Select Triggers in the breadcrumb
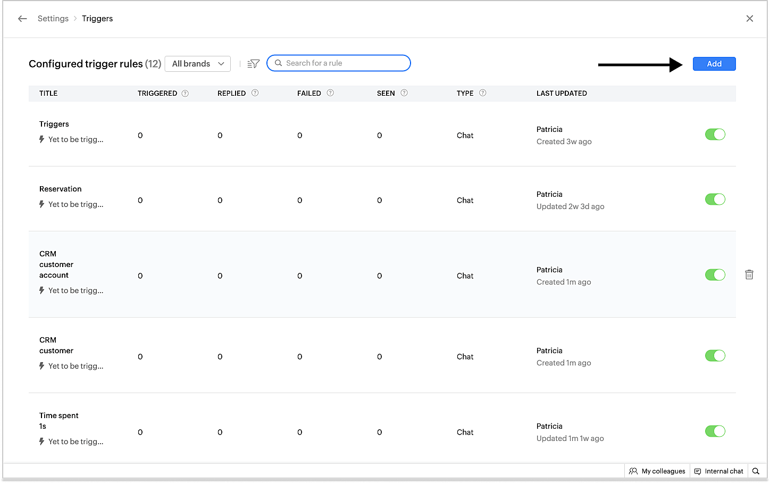The height and width of the screenshot is (483, 770). point(97,19)
